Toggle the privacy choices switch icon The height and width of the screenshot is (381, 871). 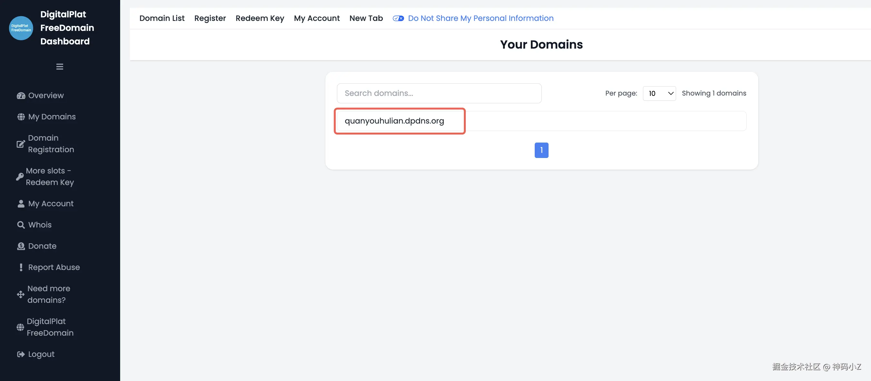pyautogui.click(x=398, y=18)
